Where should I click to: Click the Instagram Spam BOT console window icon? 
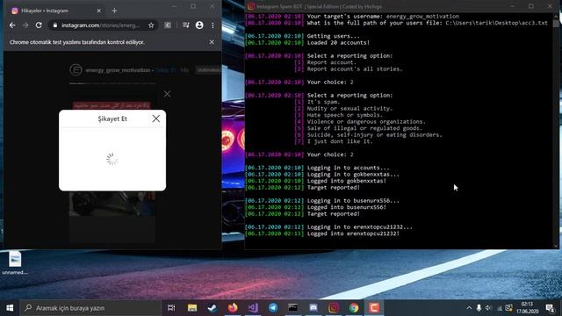(251, 6)
